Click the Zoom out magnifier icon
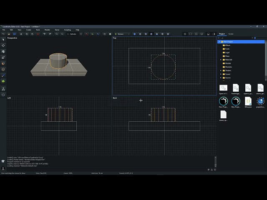 (57, 34)
